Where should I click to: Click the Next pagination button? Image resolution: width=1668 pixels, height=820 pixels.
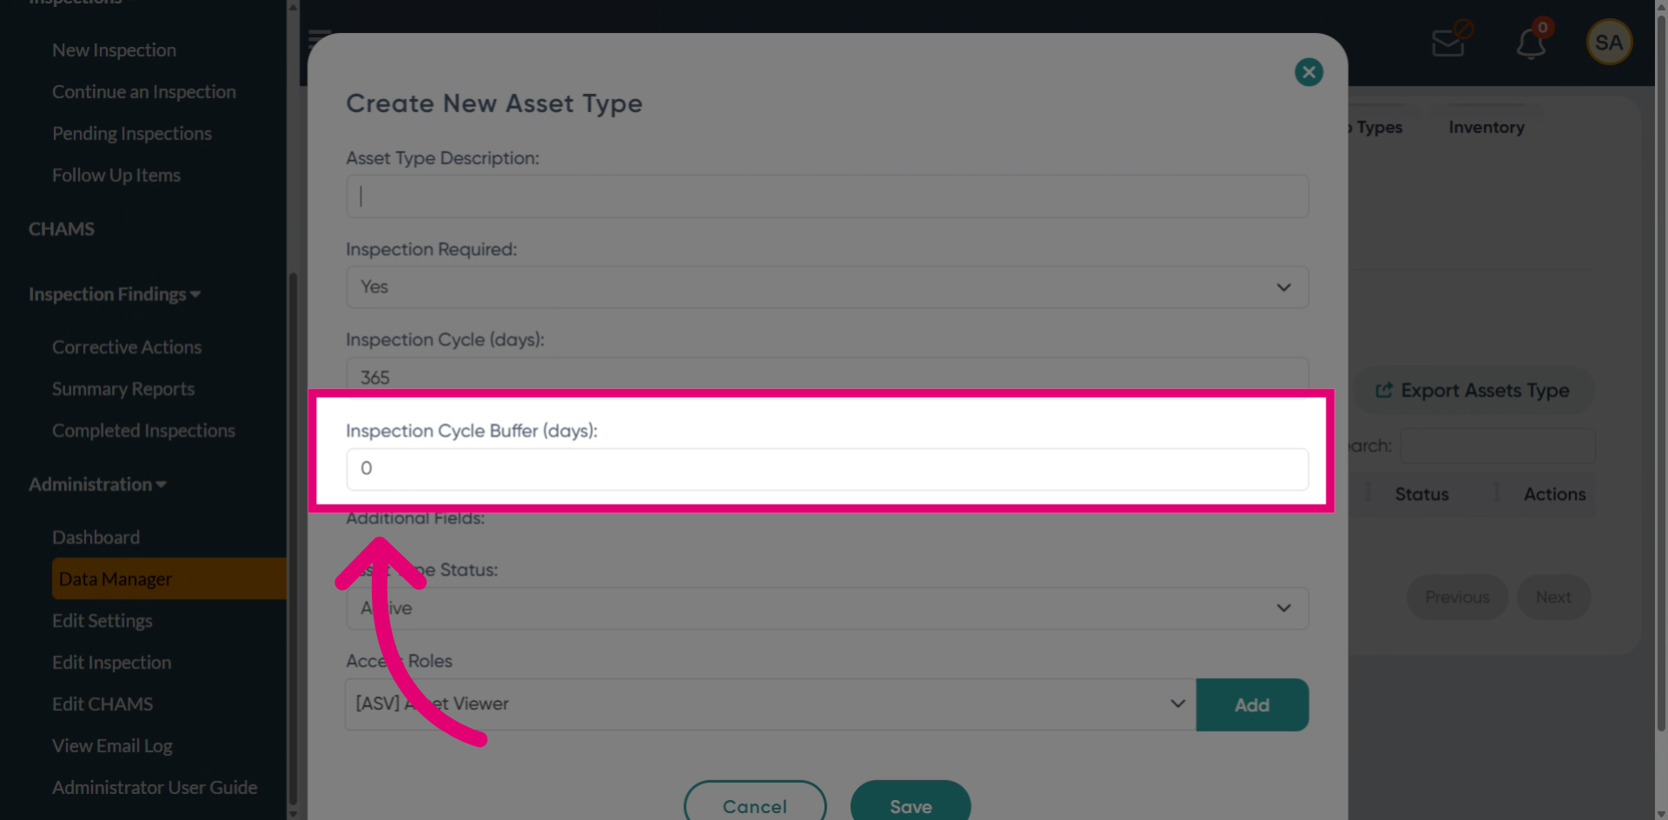[x=1553, y=598]
